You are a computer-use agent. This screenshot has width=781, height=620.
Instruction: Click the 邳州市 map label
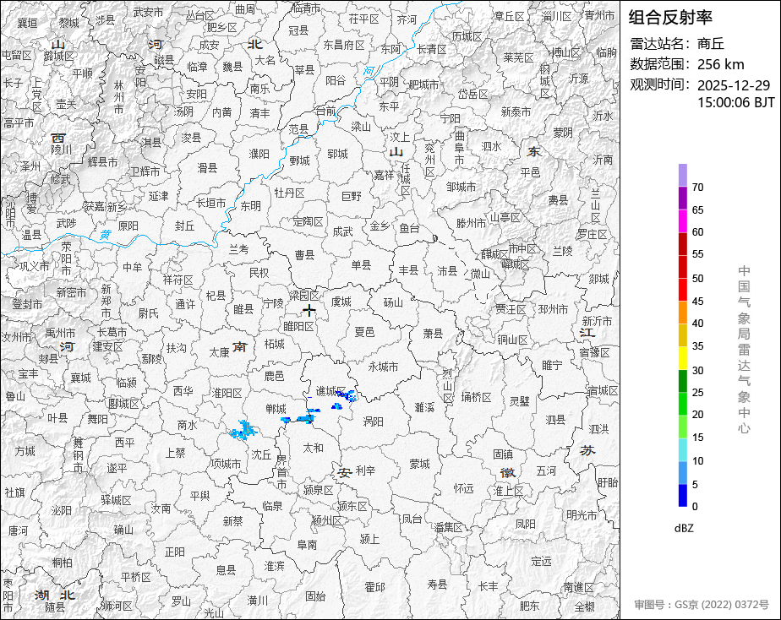click(553, 309)
